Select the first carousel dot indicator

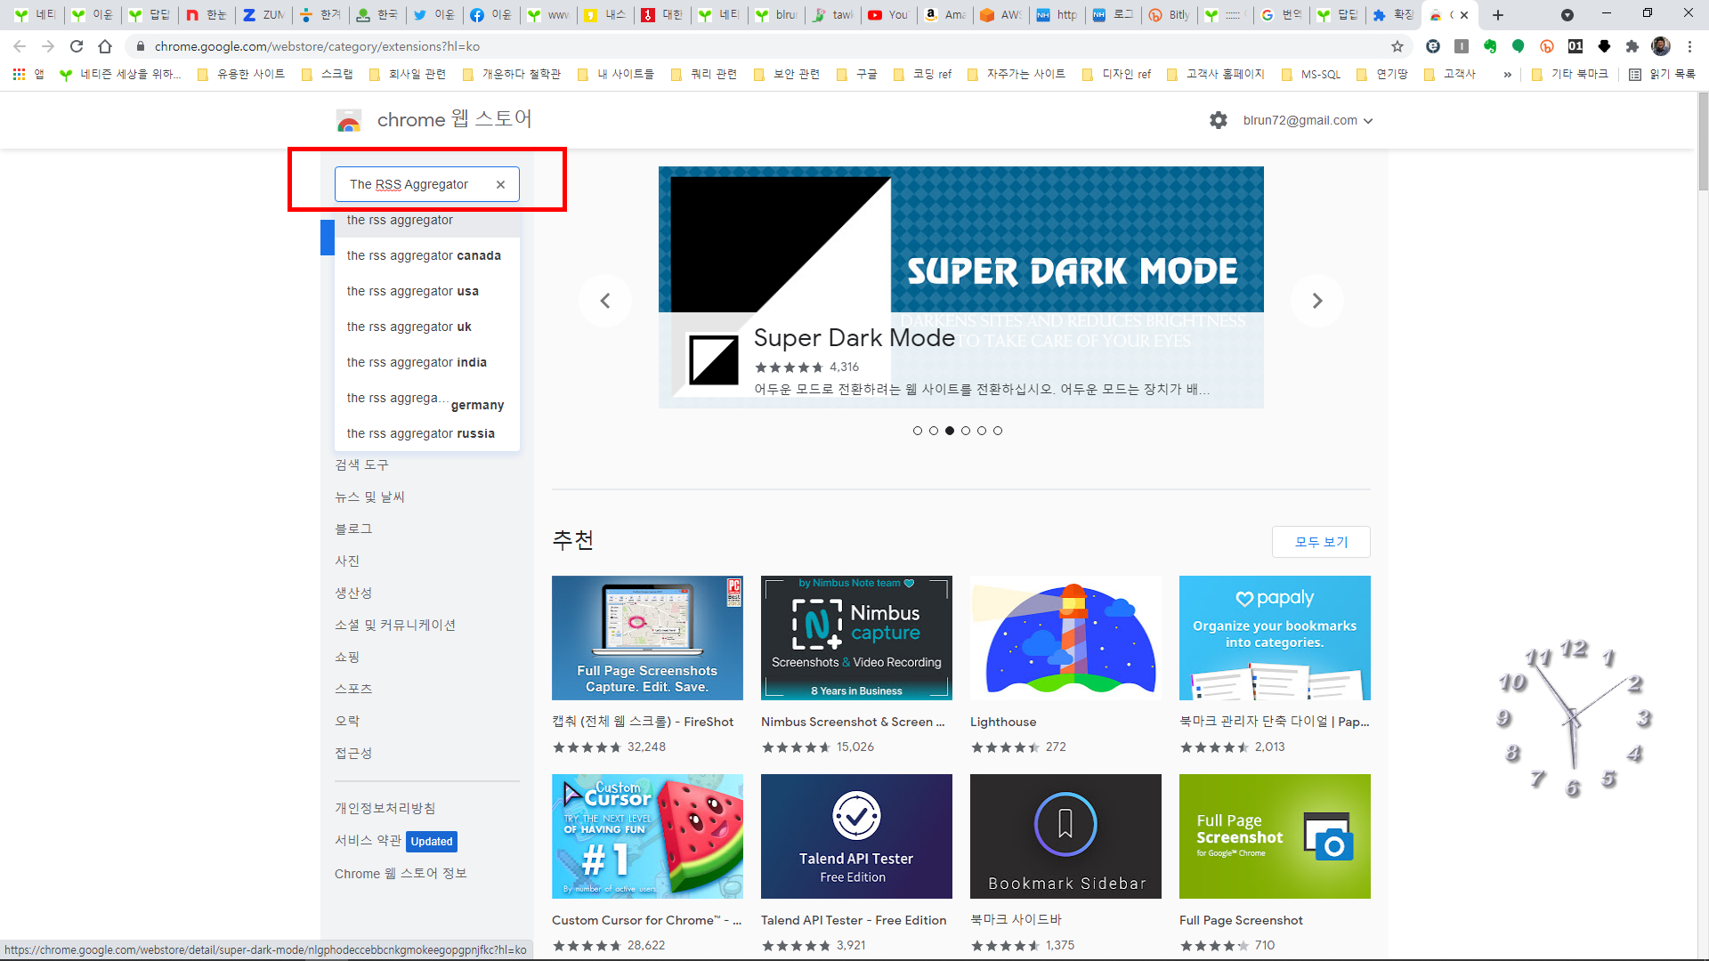918,431
